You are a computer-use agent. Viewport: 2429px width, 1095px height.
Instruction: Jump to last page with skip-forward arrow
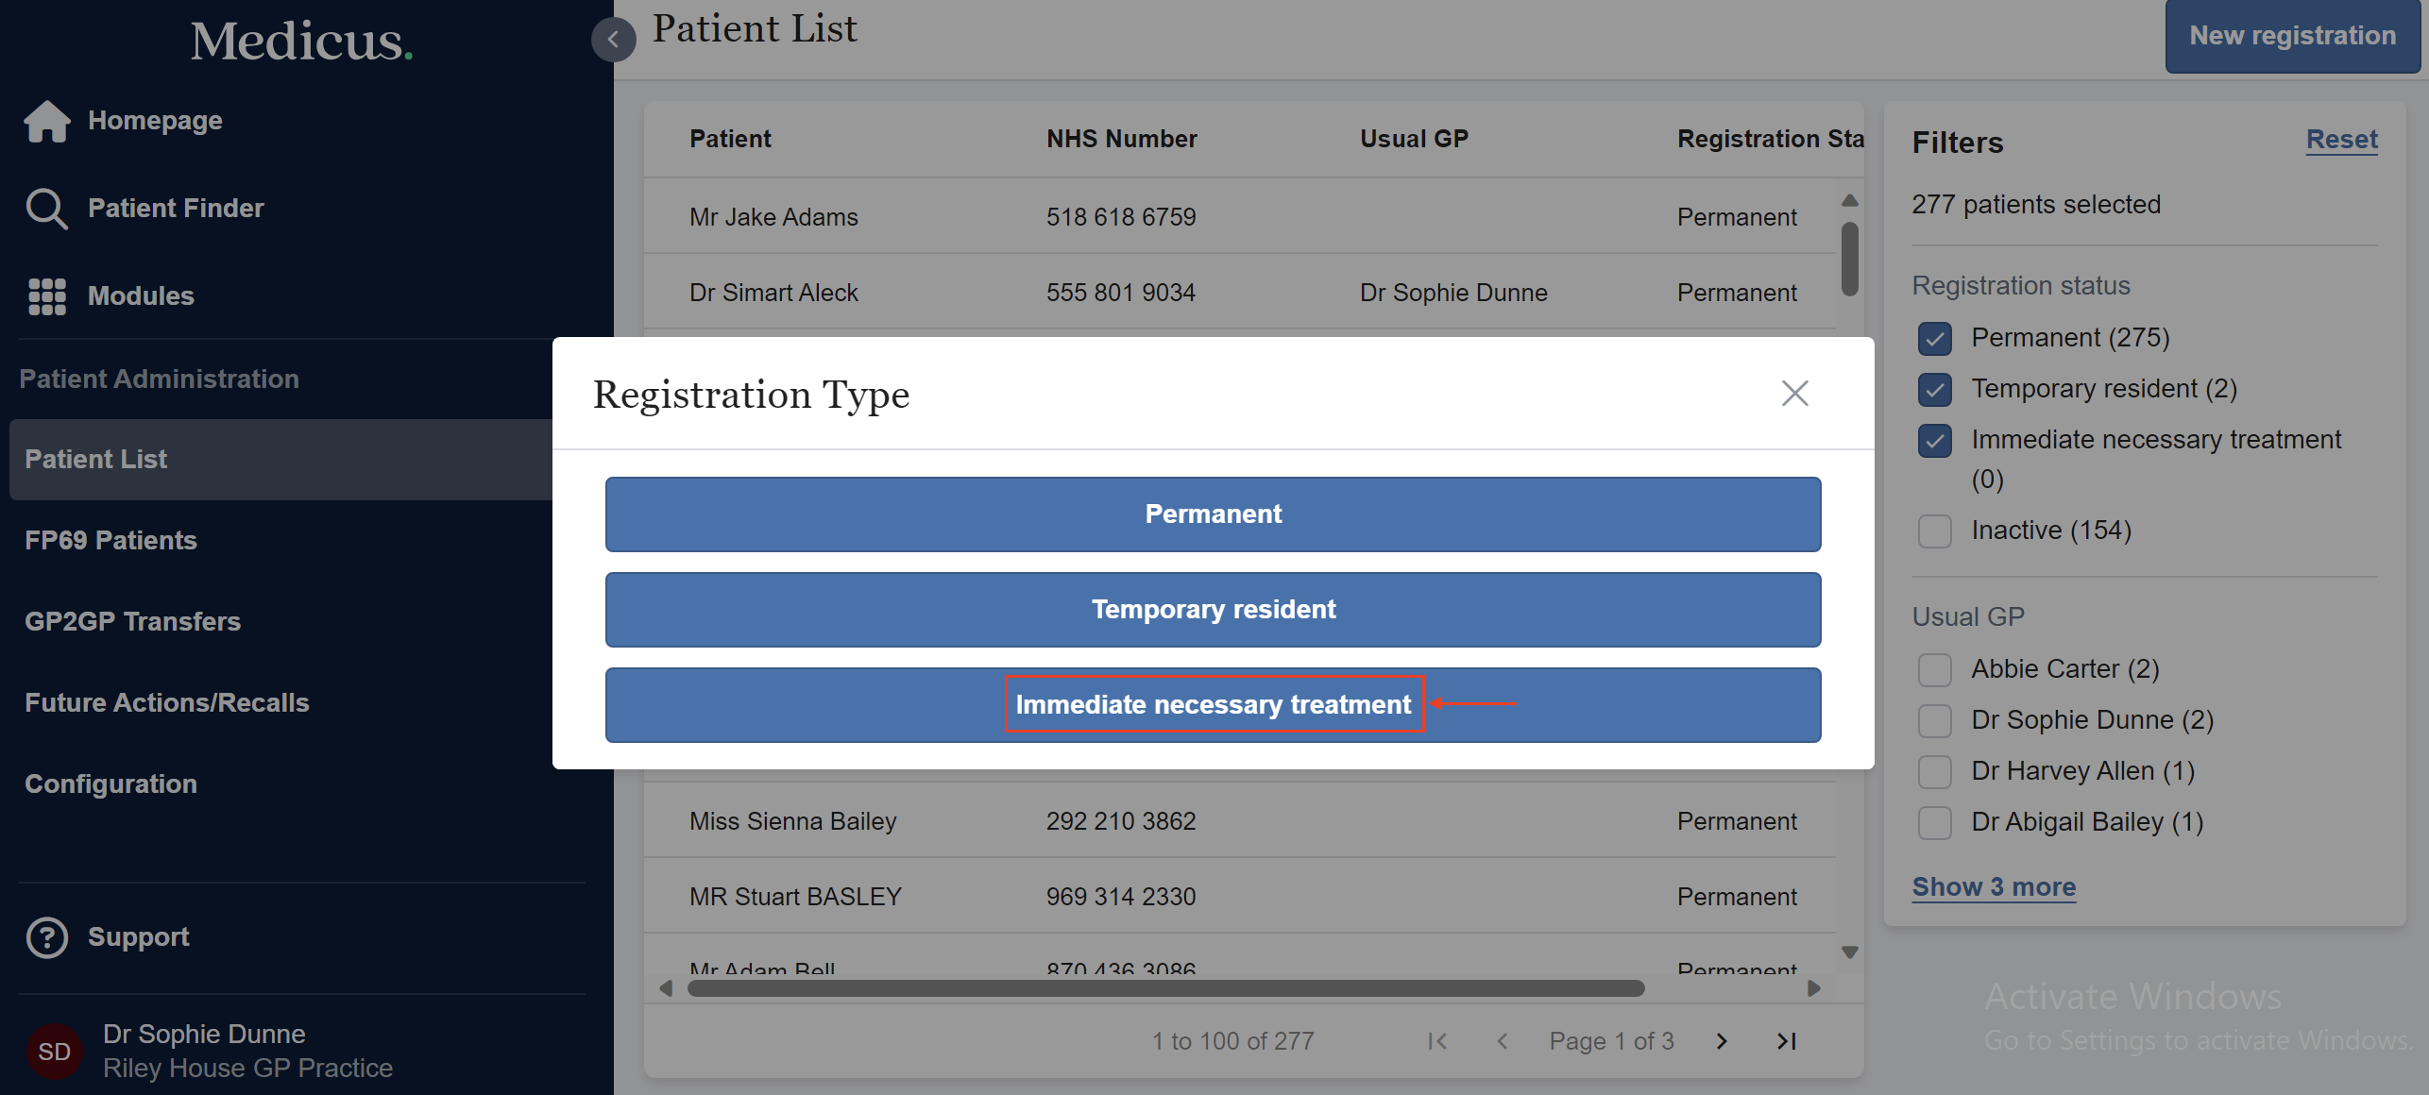click(1785, 1040)
